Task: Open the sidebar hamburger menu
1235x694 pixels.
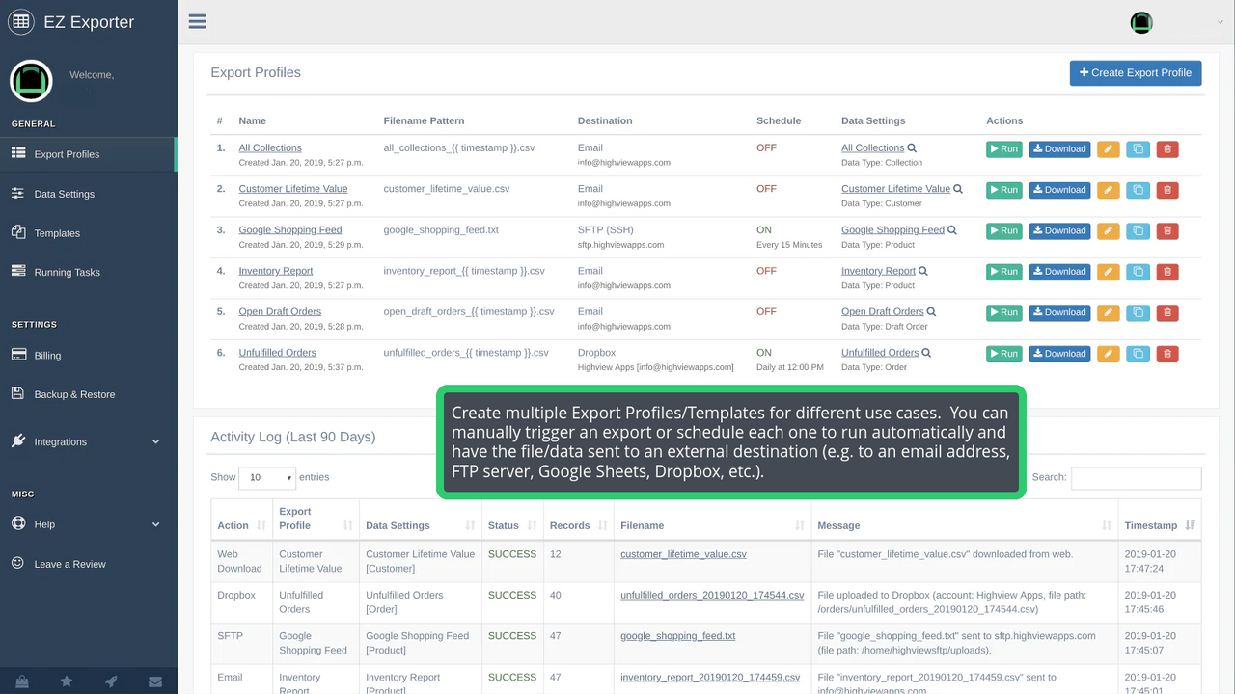Action: tap(197, 20)
